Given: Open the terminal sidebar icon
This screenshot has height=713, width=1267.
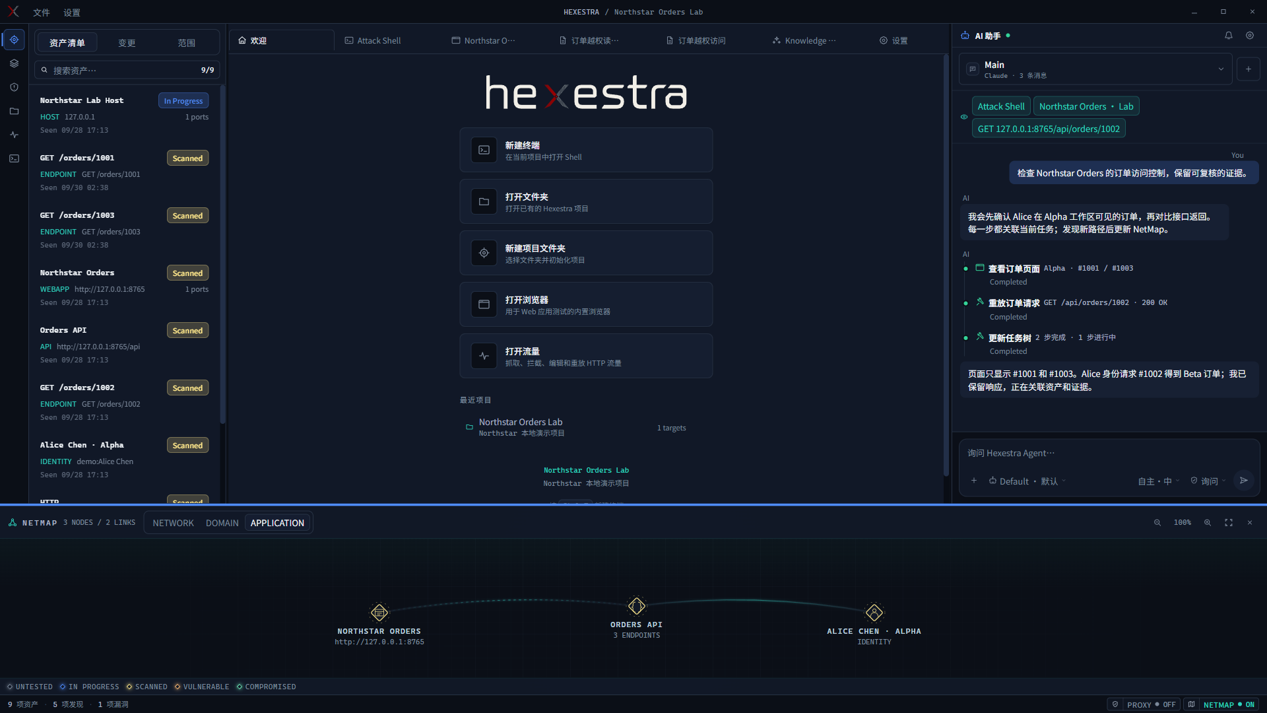Looking at the screenshot, I should point(14,158).
